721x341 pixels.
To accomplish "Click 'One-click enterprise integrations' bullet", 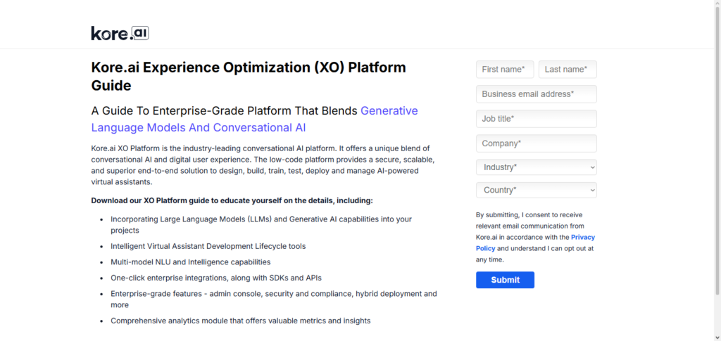I will tap(216, 278).
